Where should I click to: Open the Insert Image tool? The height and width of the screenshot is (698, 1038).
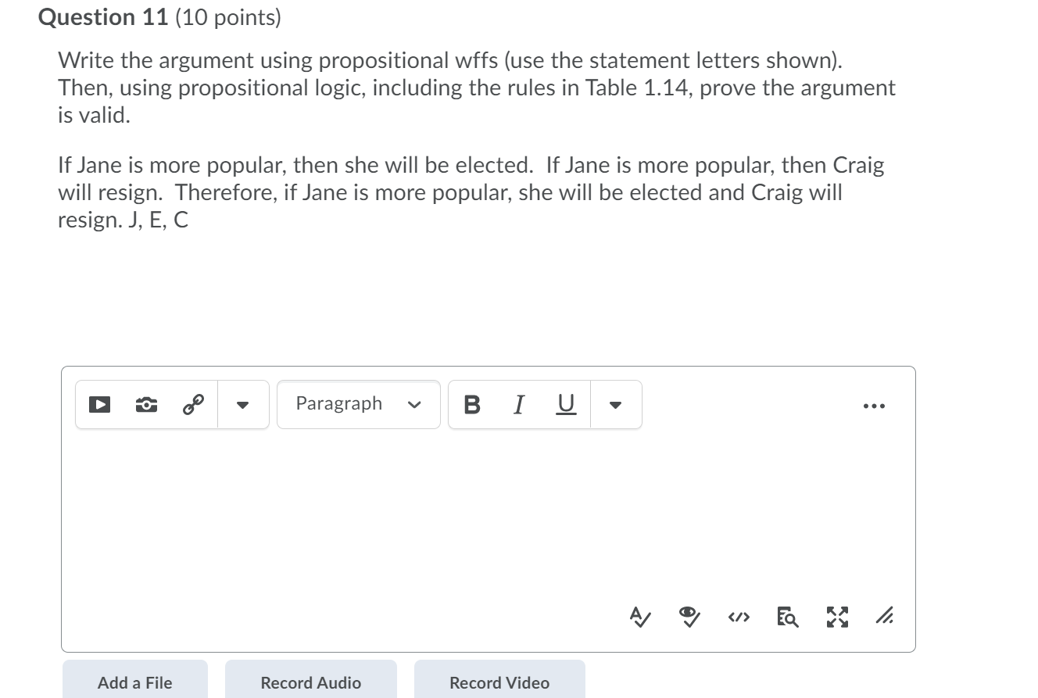[145, 404]
